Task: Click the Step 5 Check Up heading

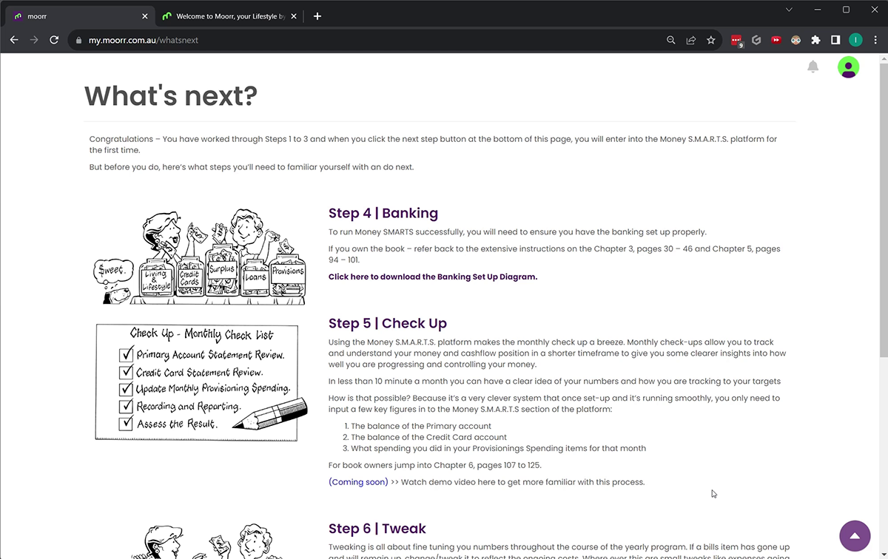Action: (388, 323)
